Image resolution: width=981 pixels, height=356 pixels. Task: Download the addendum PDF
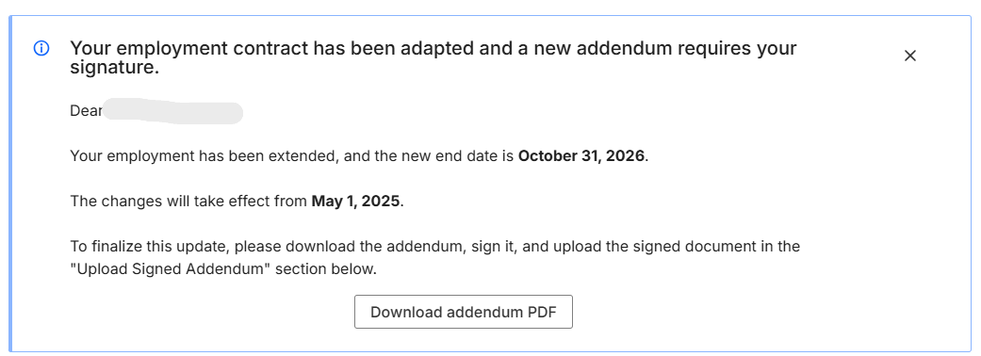click(463, 312)
